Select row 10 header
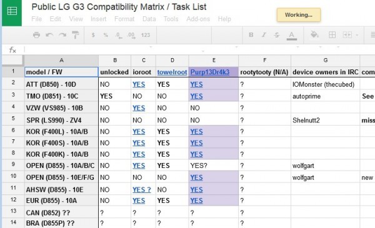The height and width of the screenshot is (228, 375). [13, 176]
